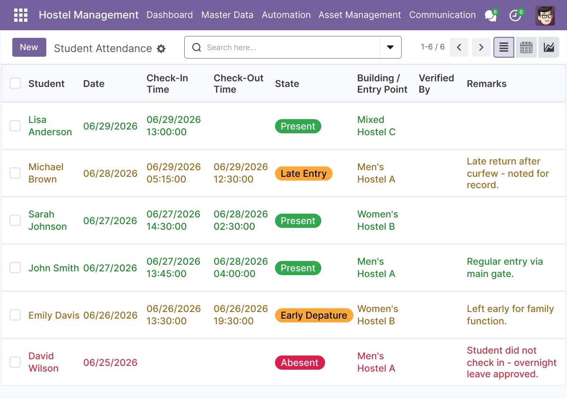This screenshot has width=567, height=399.
Task: Open the Emily Davis student name
Action: [x=54, y=315]
